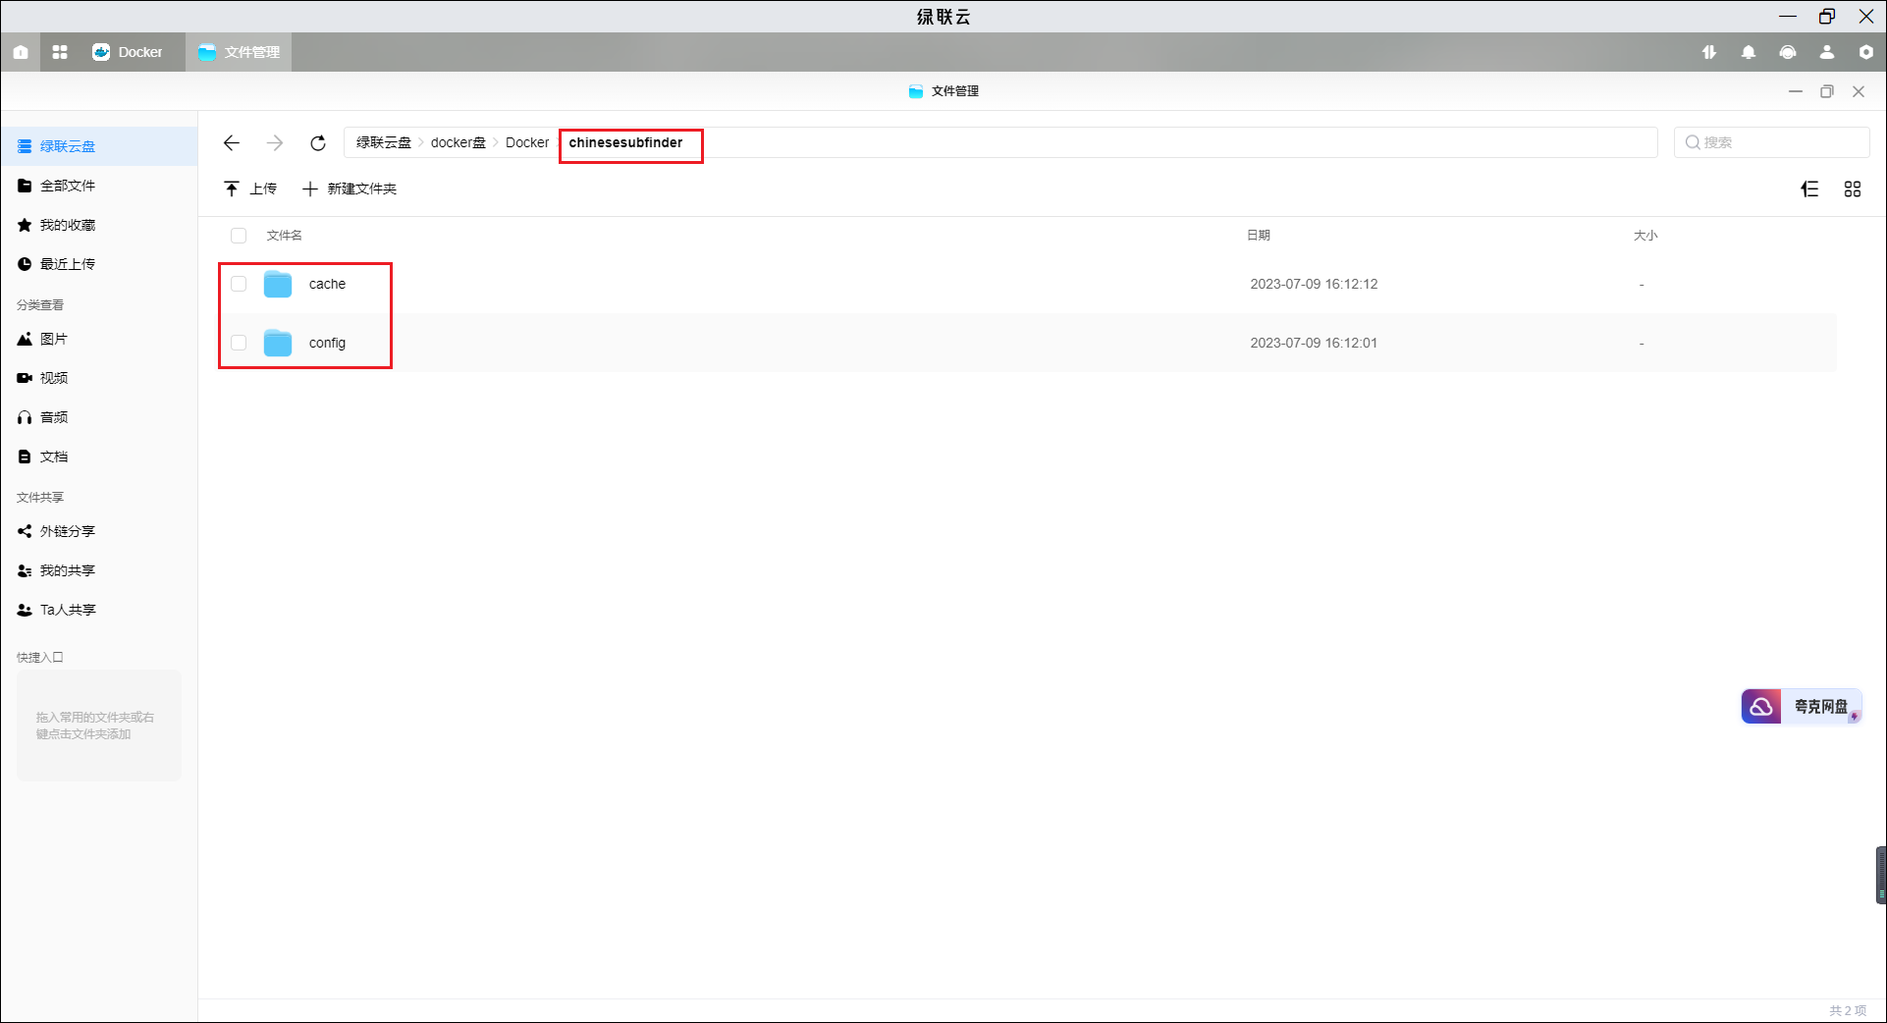The width and height of the screenshot is (1887, 1023).
Task: Navigate to docker盘 in the breadcrumb
Action: [458, 143]
